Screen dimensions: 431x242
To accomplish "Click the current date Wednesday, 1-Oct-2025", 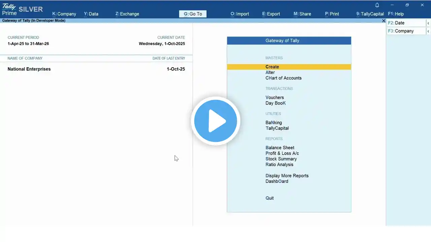I will point(162,44).
